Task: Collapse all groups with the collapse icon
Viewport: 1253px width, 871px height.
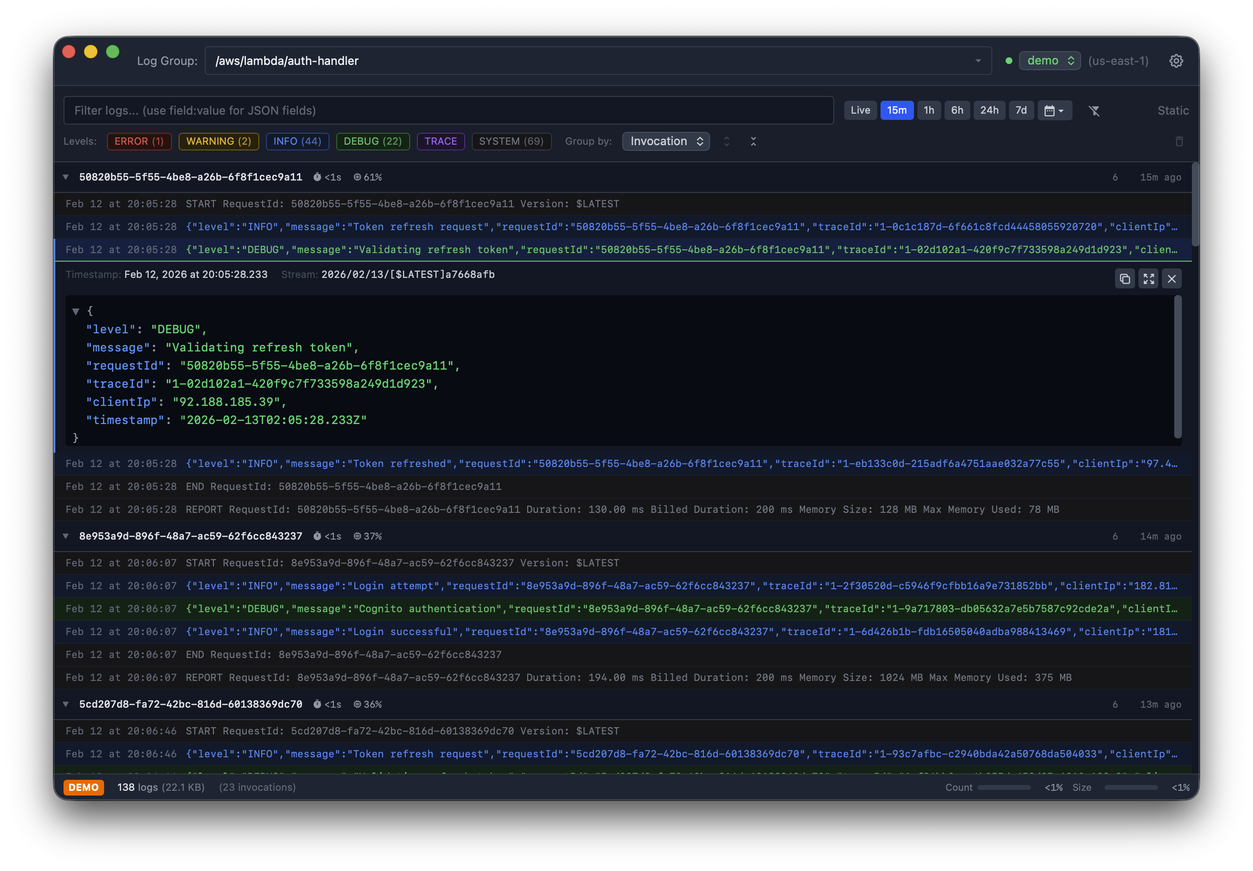Action: (753, 141)
